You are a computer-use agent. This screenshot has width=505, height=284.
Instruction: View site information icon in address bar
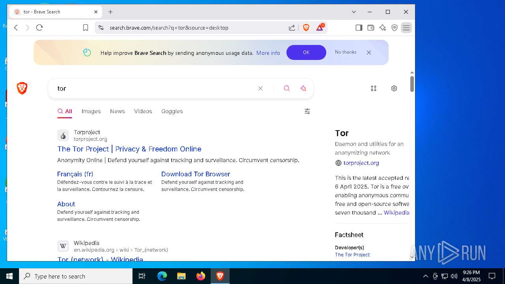101,28
